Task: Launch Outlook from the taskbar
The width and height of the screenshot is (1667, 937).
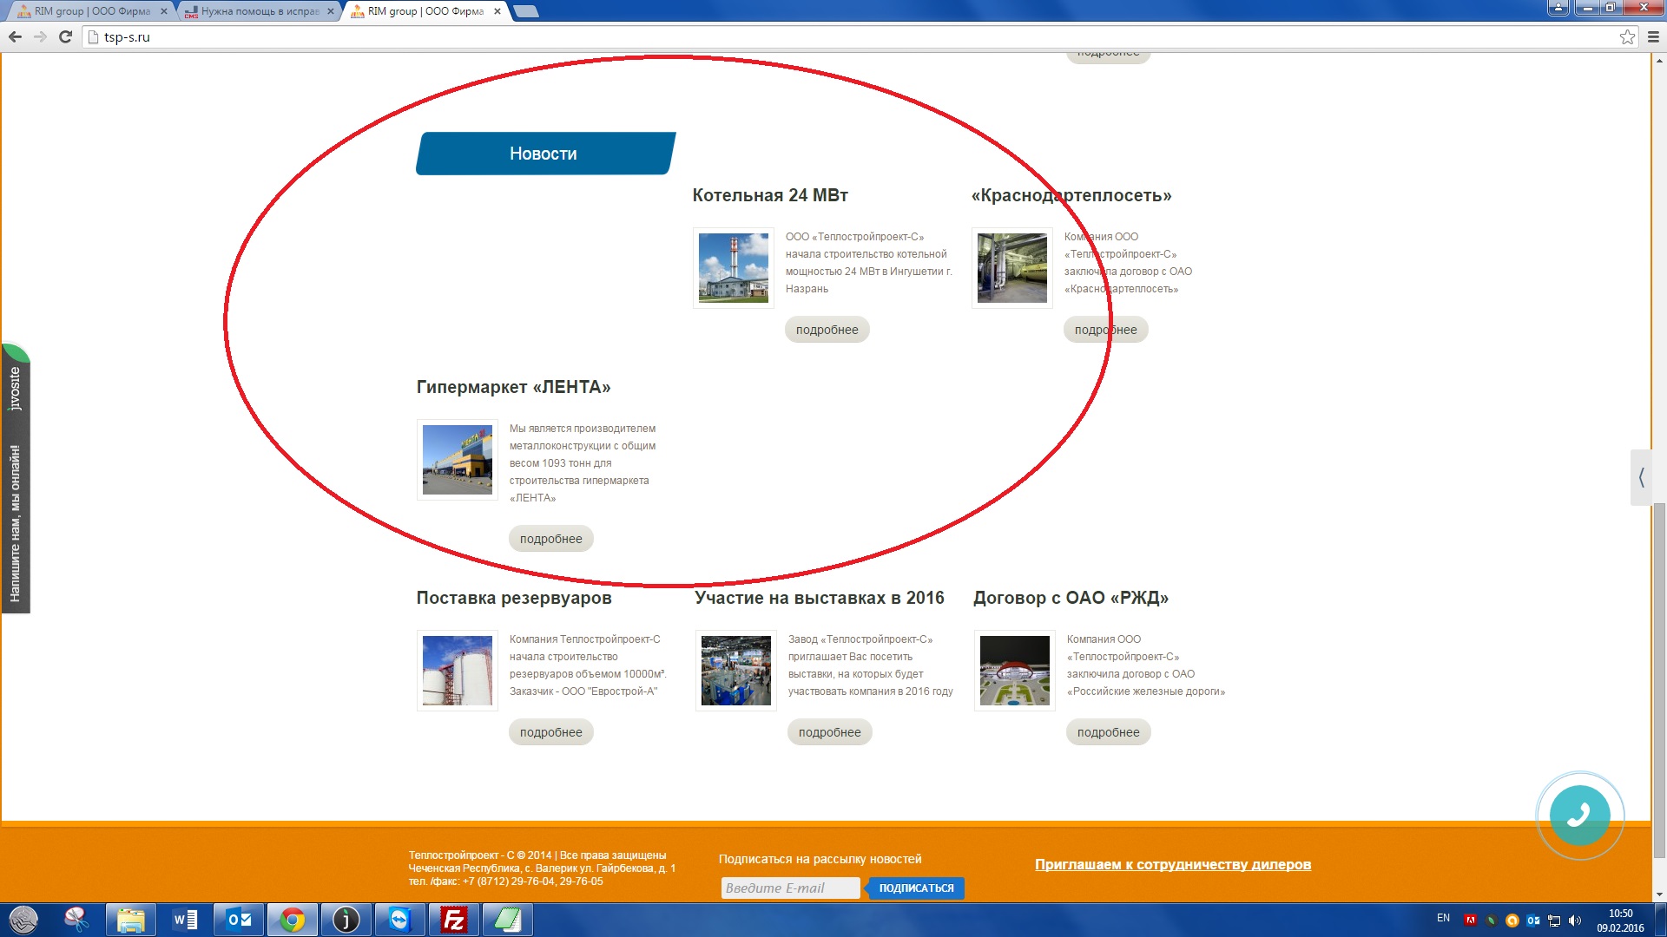Action: (239, 920)
